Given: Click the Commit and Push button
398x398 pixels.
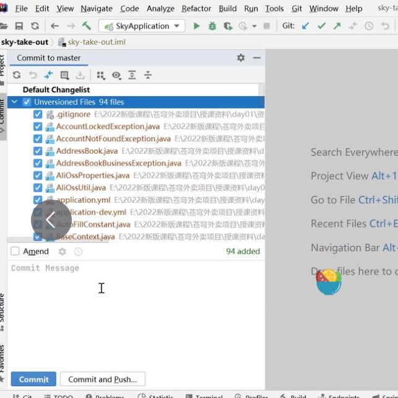Looking at the screenshot, I should [x=103, y=379].
